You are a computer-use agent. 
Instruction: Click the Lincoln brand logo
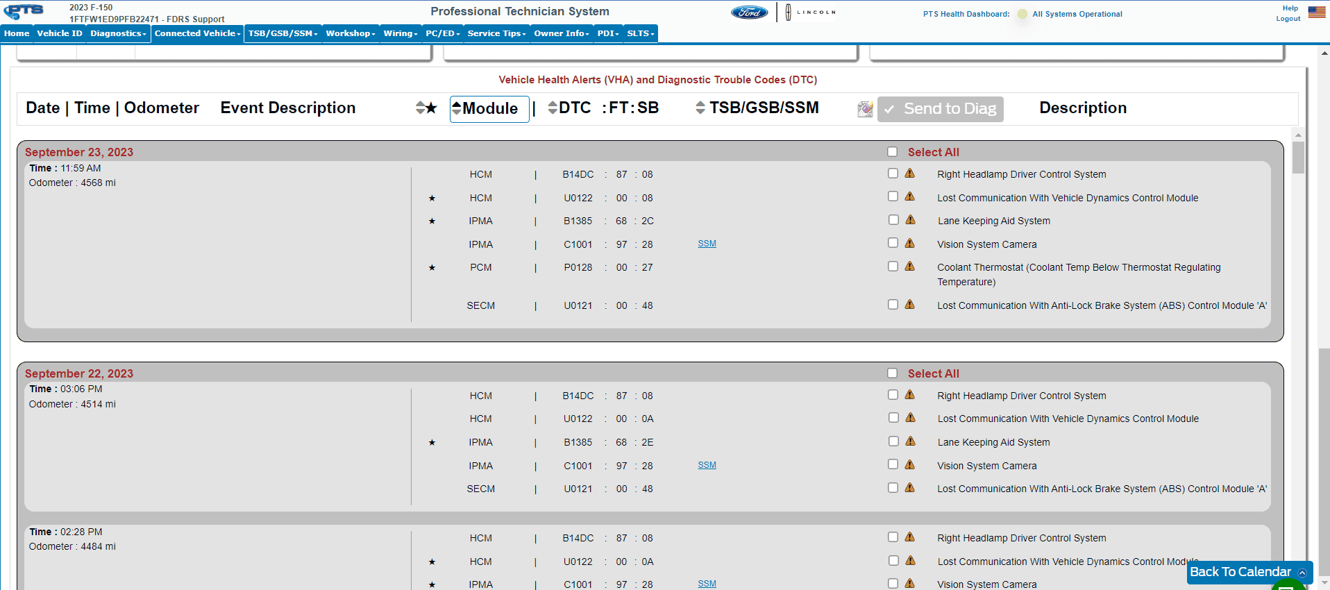pos(810,12)
